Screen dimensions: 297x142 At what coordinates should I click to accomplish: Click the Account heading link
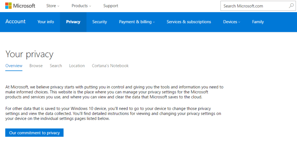(x=16, y=21)
